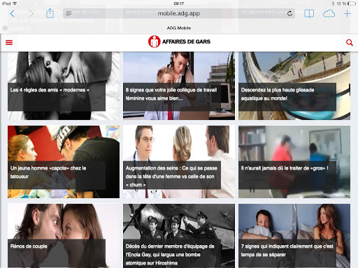
Task: Open the bookmarks book icon
Action: 309,13
